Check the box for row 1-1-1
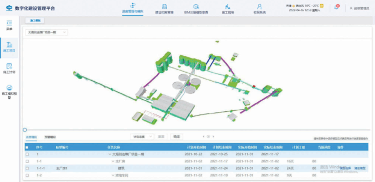This screenshot has height=182, width=375. [27, 168]
